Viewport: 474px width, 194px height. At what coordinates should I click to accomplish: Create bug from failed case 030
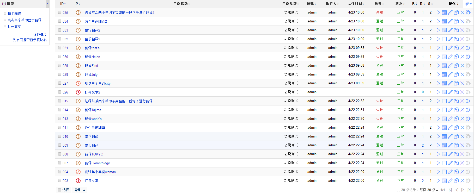click(x=468, y=57)
